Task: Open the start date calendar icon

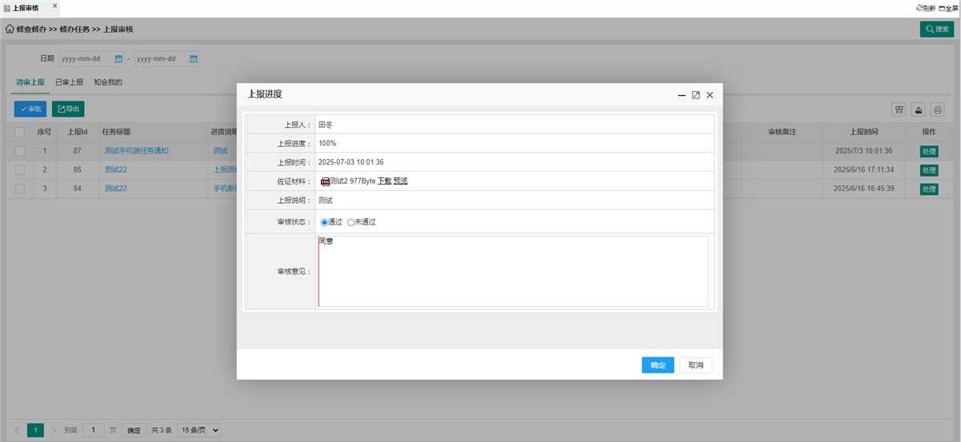Action: 118,59
